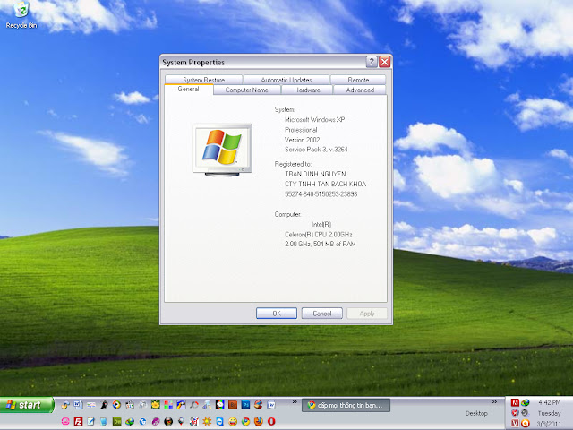Screen dimensions: 573x430
Task: Open the notepad with pen icon
Action: (90, 421)
